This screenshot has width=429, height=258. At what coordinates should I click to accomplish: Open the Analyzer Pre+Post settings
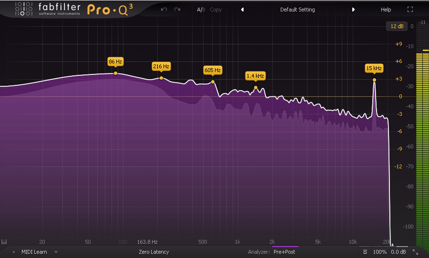tap(284, 252)
